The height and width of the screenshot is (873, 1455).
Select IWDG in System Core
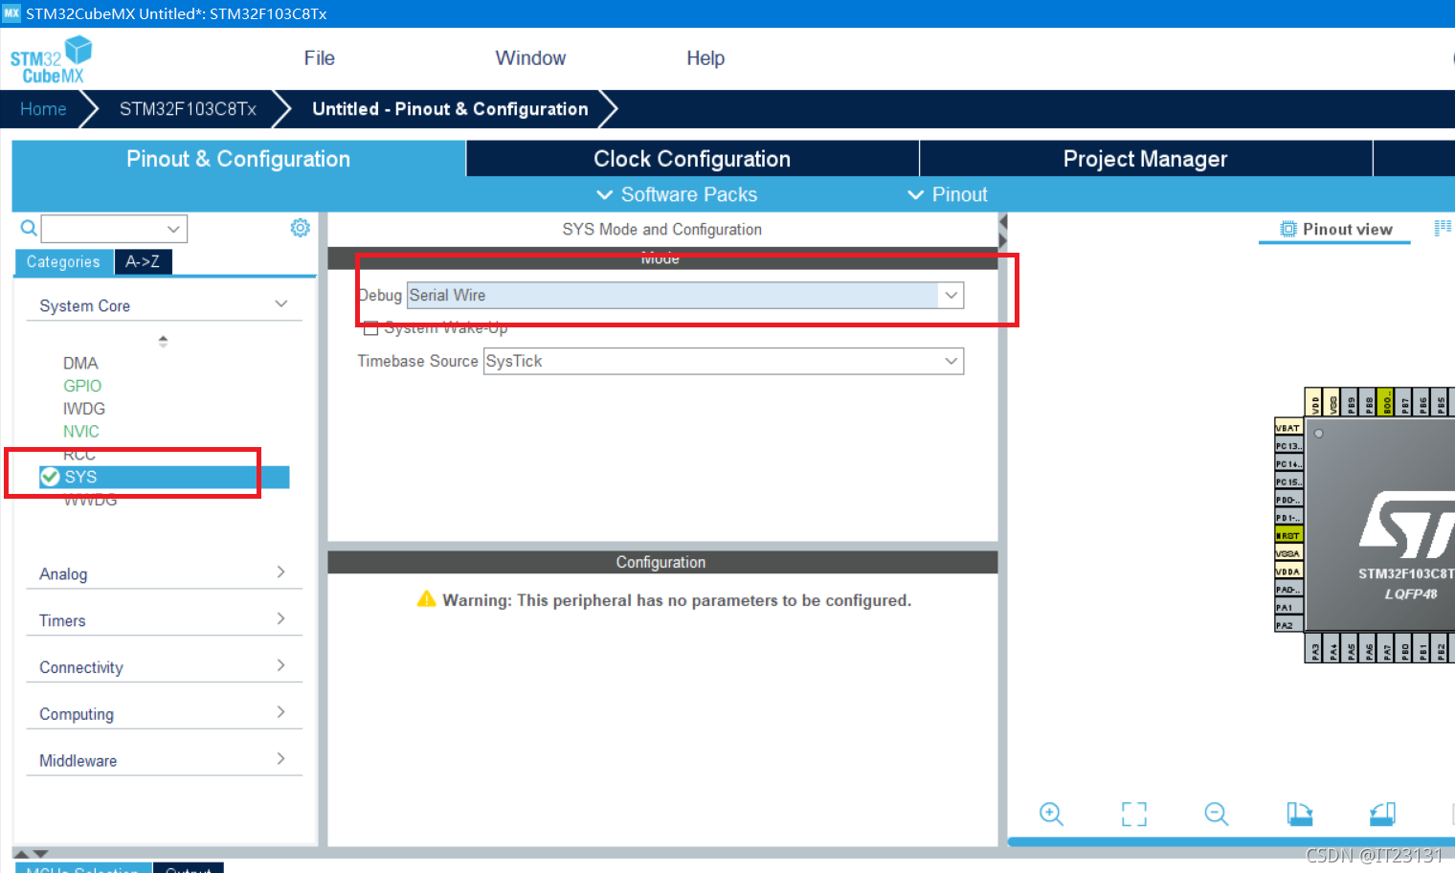tap(84, 409)
